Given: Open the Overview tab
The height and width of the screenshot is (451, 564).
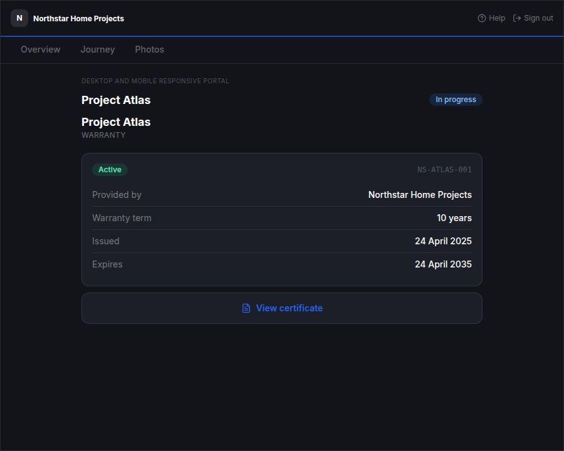Looking at the screenshot, I should [40, 49].
